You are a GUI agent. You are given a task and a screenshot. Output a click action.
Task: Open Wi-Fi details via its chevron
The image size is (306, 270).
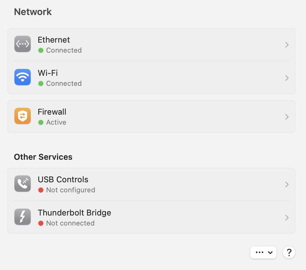pos(287,78)
